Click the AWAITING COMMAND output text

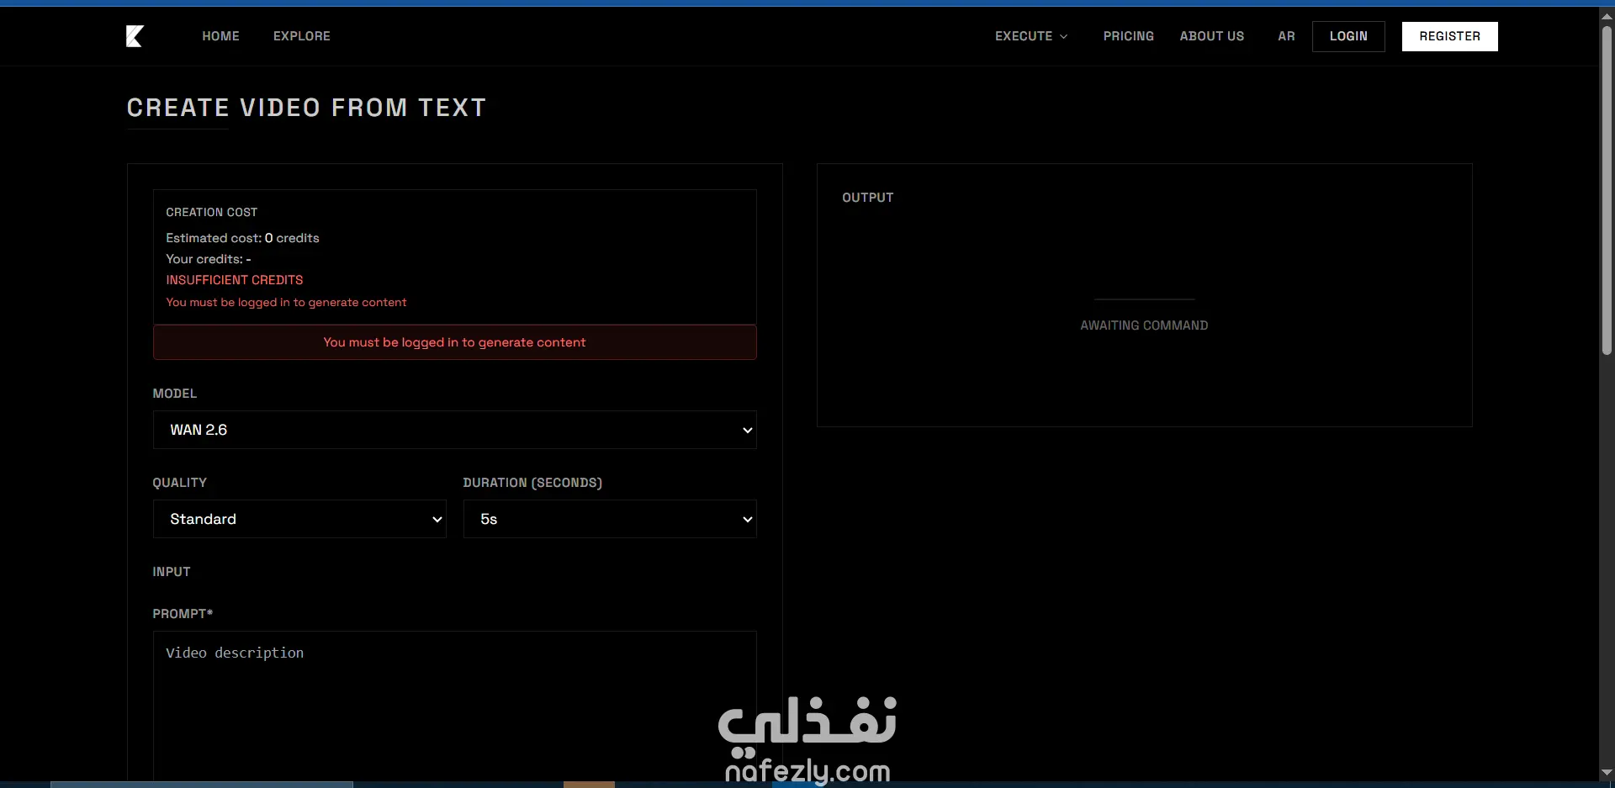(1144, 325)
